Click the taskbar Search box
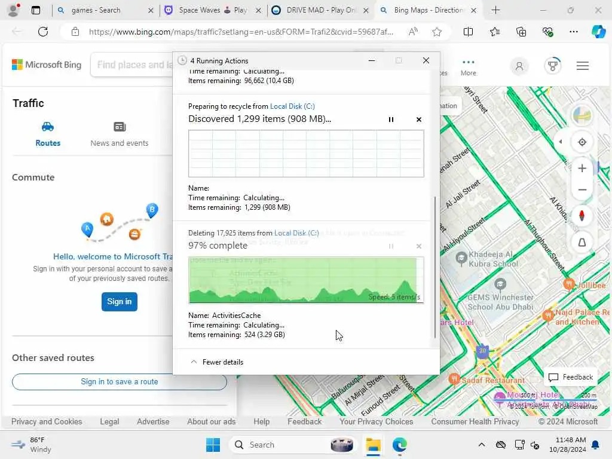612x459 pixels. (x=293, y=445)
